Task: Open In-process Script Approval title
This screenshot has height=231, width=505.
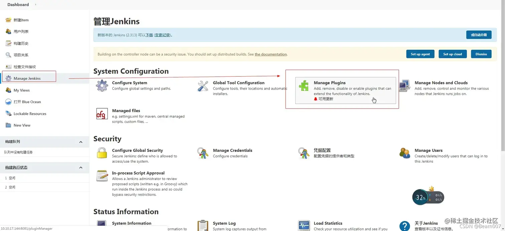Action: (138, 173)
